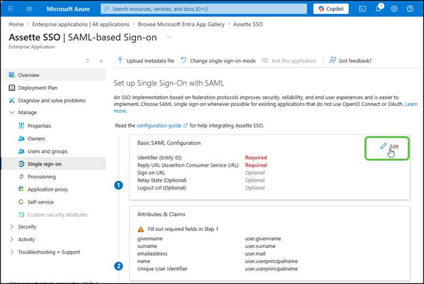The width and height of the screenshot is (424, 284).
Task: Click the Azure search resources field
Action: point(204,8)
